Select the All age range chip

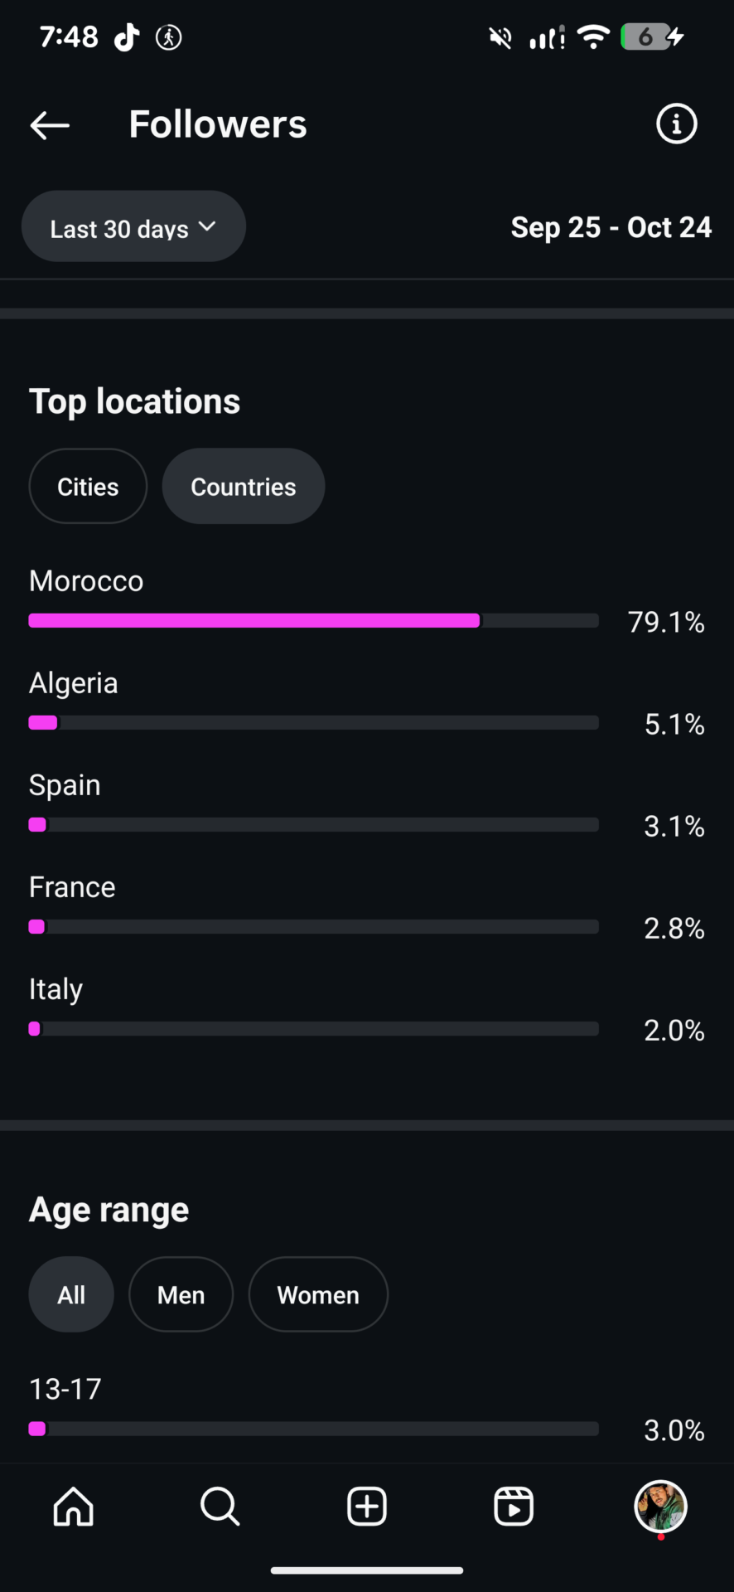click(x=71, y=1295)
